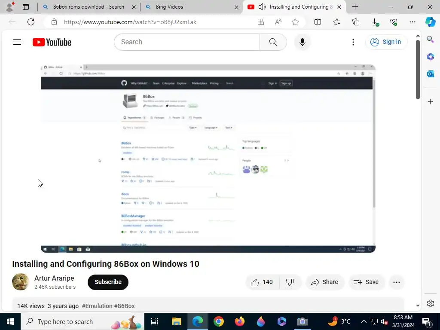Open Copilot in Edge sidebar
440x330 pixels.
tap(431, 22)
